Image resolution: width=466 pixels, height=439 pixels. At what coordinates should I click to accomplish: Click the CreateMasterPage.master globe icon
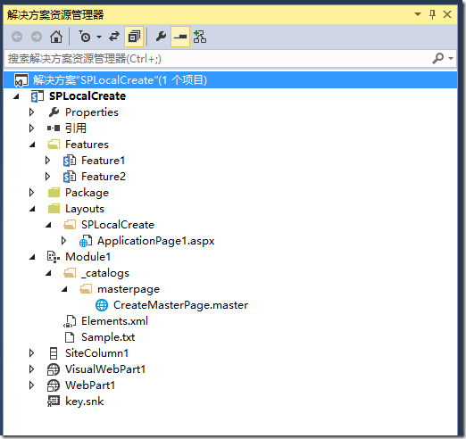[x=102, y=305]
